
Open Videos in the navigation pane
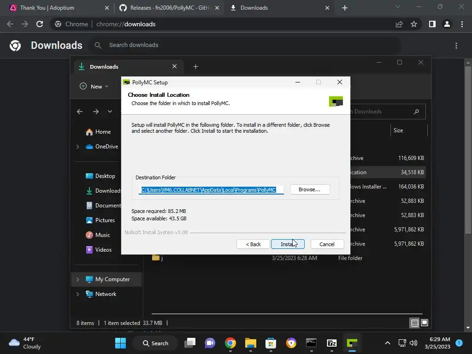coord(99,250)
